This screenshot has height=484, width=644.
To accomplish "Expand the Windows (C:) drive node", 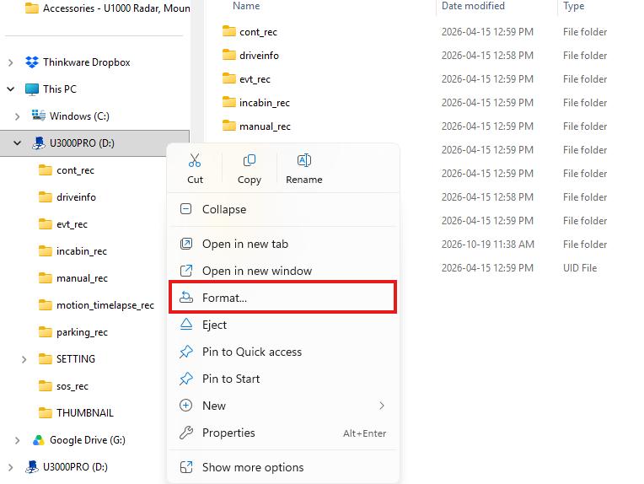I will [x=17, y=116].
